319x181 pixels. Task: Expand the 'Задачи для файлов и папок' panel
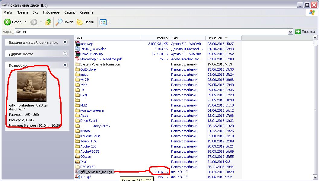tap(65, 43)
